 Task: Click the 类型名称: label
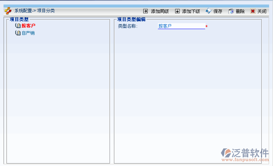tap(128, 26)
